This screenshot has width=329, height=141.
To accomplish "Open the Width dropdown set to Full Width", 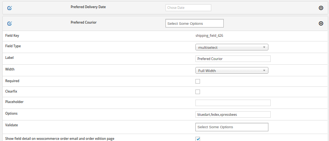I will pyautogui.click(x=232, y=70).
